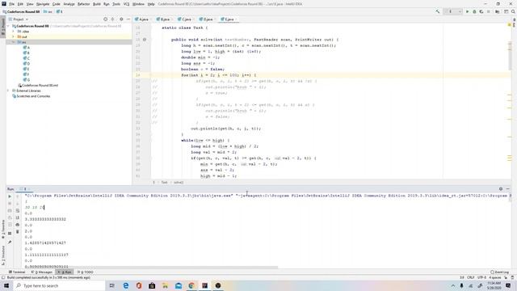This screenshot has width=517, height=291.
Task: Open the Event Log button
Action: click(499, 272)
